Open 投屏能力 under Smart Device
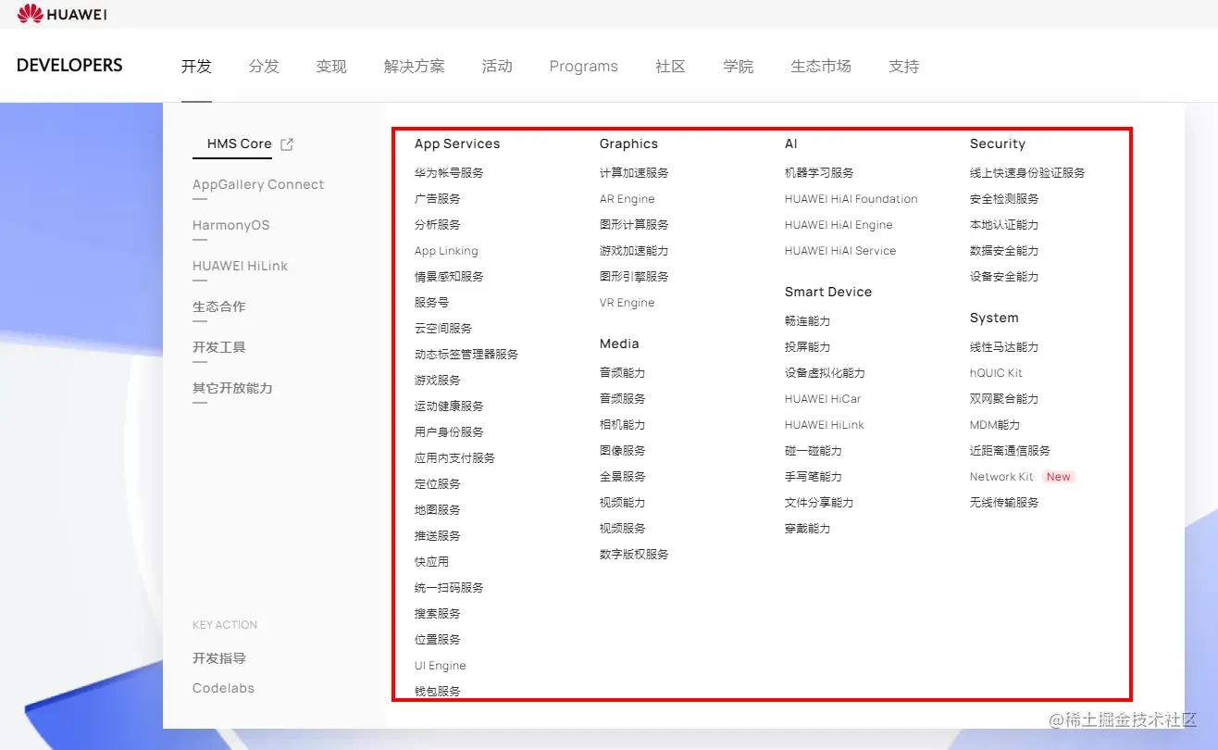Viewport: 1218px width, 750px height. click(807, 347)
